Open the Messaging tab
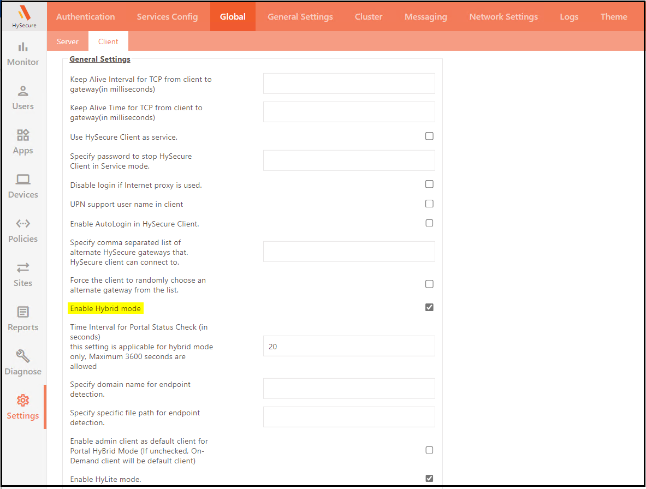The width and height of the screenshot is (646, 489). pyautogui.click(x=425, y=17)
